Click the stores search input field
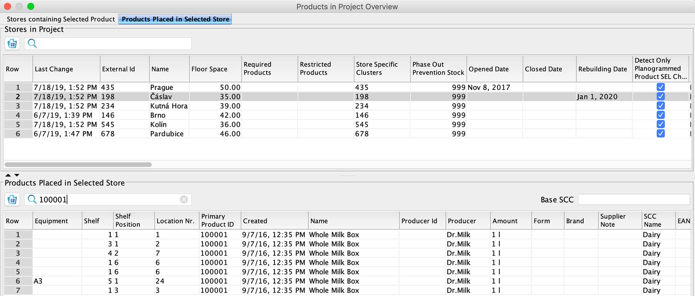 click(x=113, y=44)
